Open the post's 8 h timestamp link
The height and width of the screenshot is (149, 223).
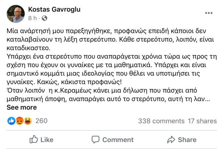click(x=32, y=18)
